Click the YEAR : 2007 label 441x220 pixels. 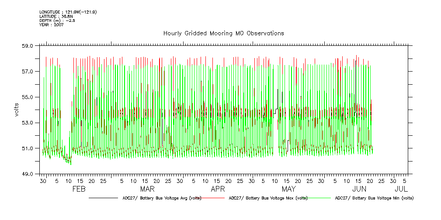point(52,25)
